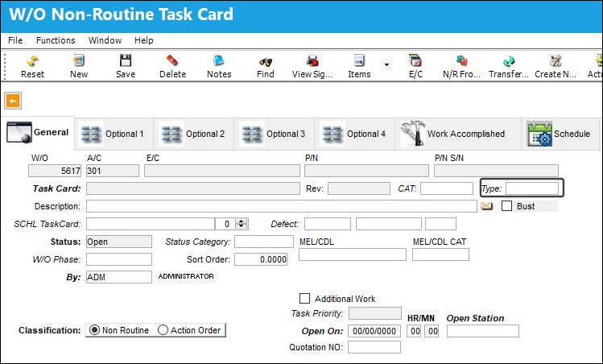Image resolution: width=603 pixels, height=364 pixels.
Task: Click the Task Priority field
Action: pyautogui.click(x=375, y=313)
